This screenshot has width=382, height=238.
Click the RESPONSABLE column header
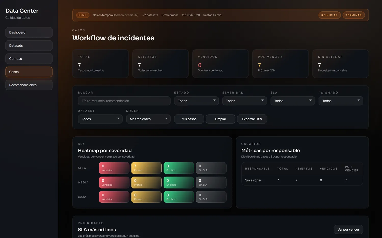257,169
